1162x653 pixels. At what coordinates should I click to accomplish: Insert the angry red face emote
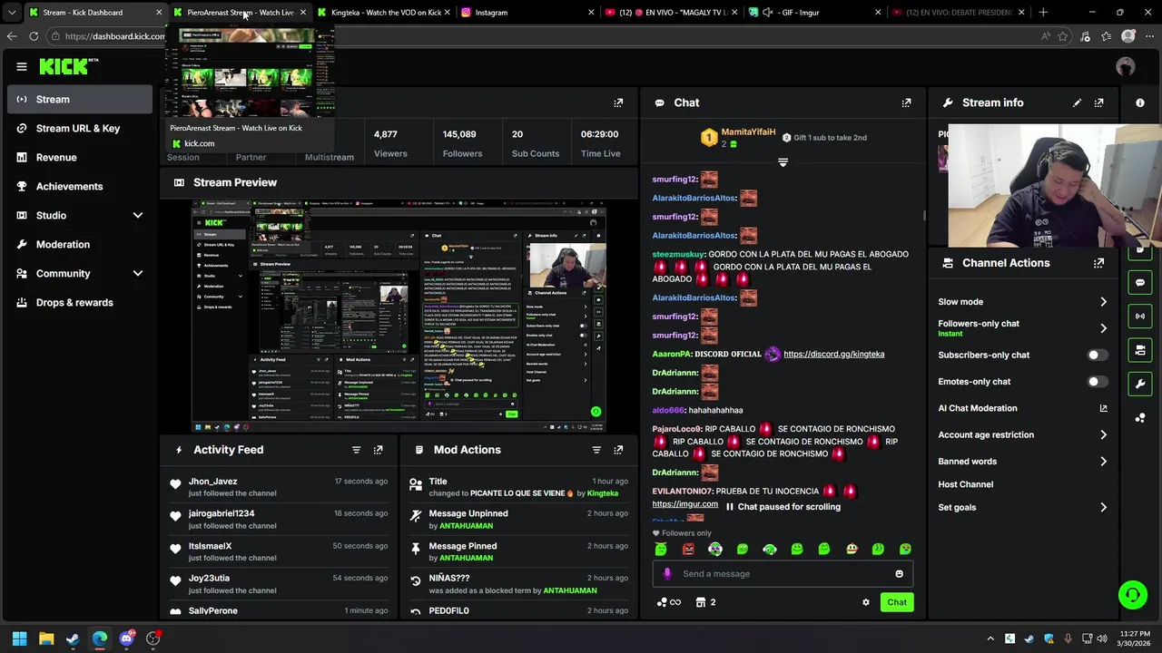688,549
